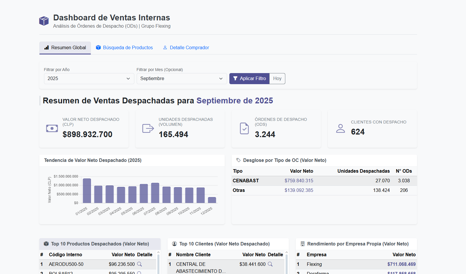Click the export icon in Unidades Despachadas card
The height and width of the screenshot is (274, 466).
pyautogui.click(x=148, y=128)
